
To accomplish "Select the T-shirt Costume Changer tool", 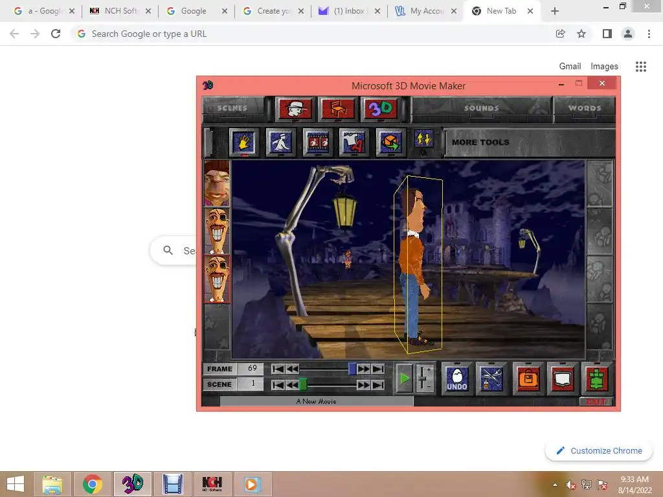I will pos(354,142).
